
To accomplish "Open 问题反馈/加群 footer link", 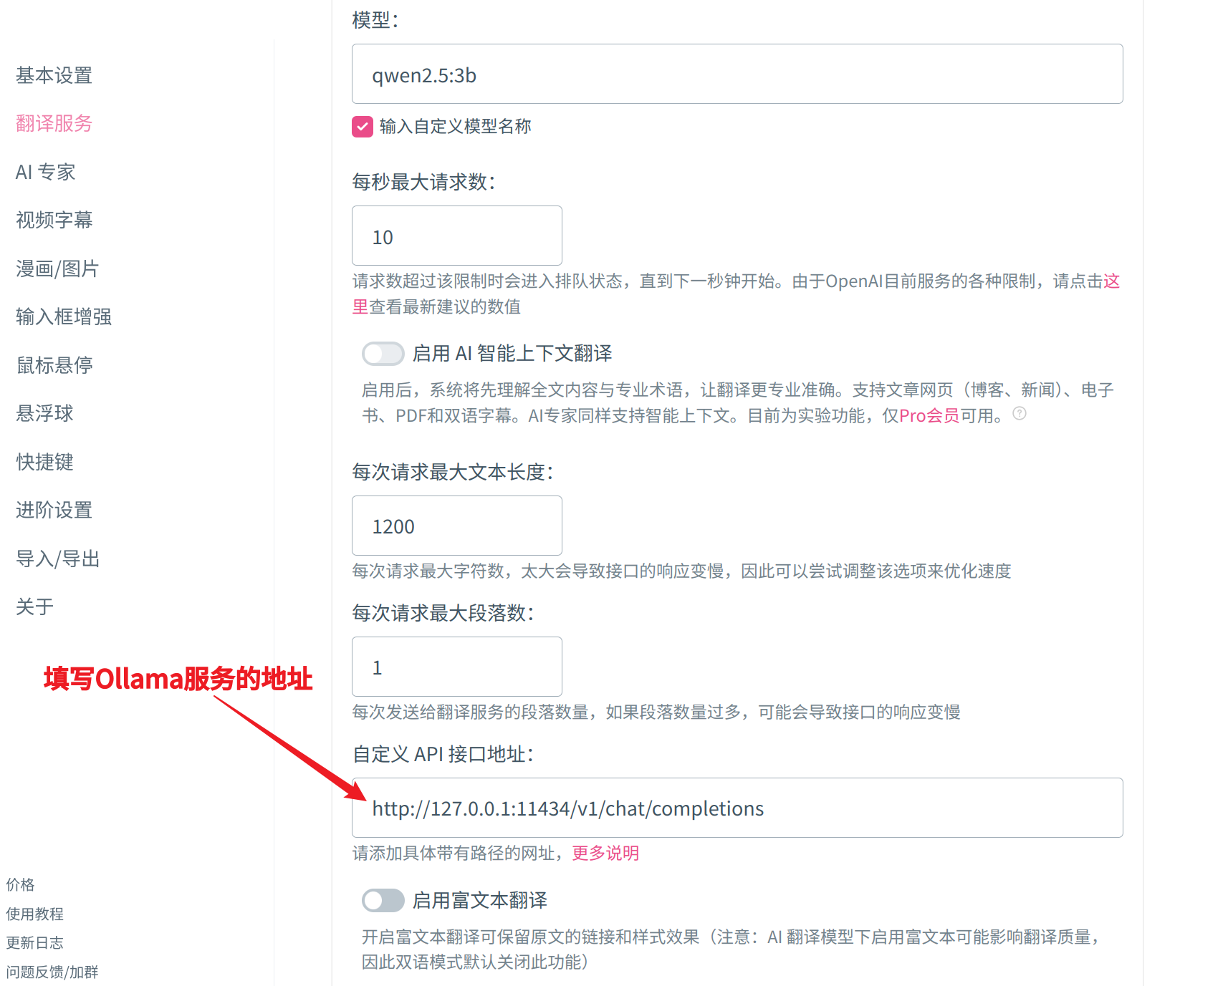I will coord(52,972).
